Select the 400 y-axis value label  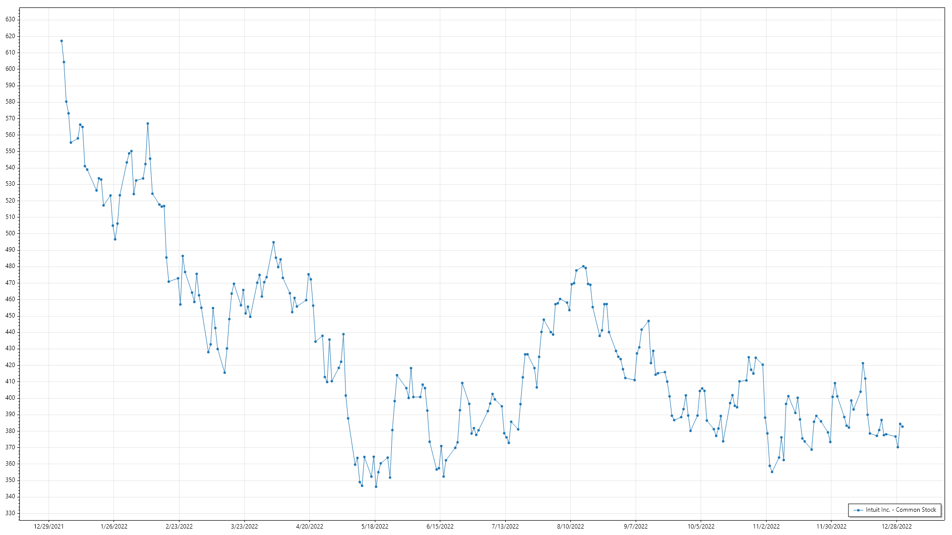click(x=10, y=398)
